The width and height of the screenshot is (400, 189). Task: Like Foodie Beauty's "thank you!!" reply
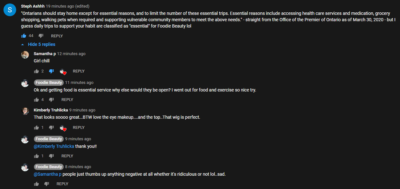coord(36,156)
